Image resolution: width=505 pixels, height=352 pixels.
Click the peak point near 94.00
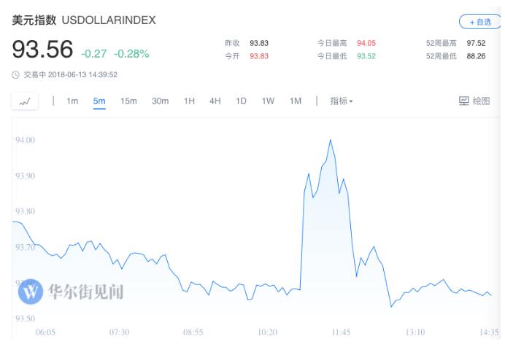pos(331,140)
